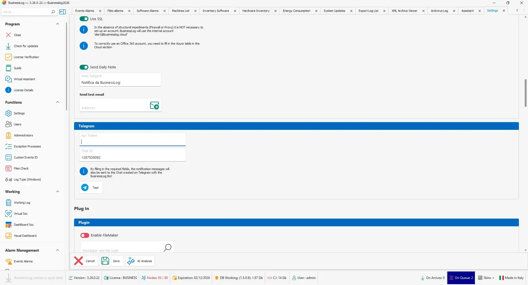Switch to Antivirus Log tab
This screenshot has height=285, width=528.
click(x=439, y=11)
